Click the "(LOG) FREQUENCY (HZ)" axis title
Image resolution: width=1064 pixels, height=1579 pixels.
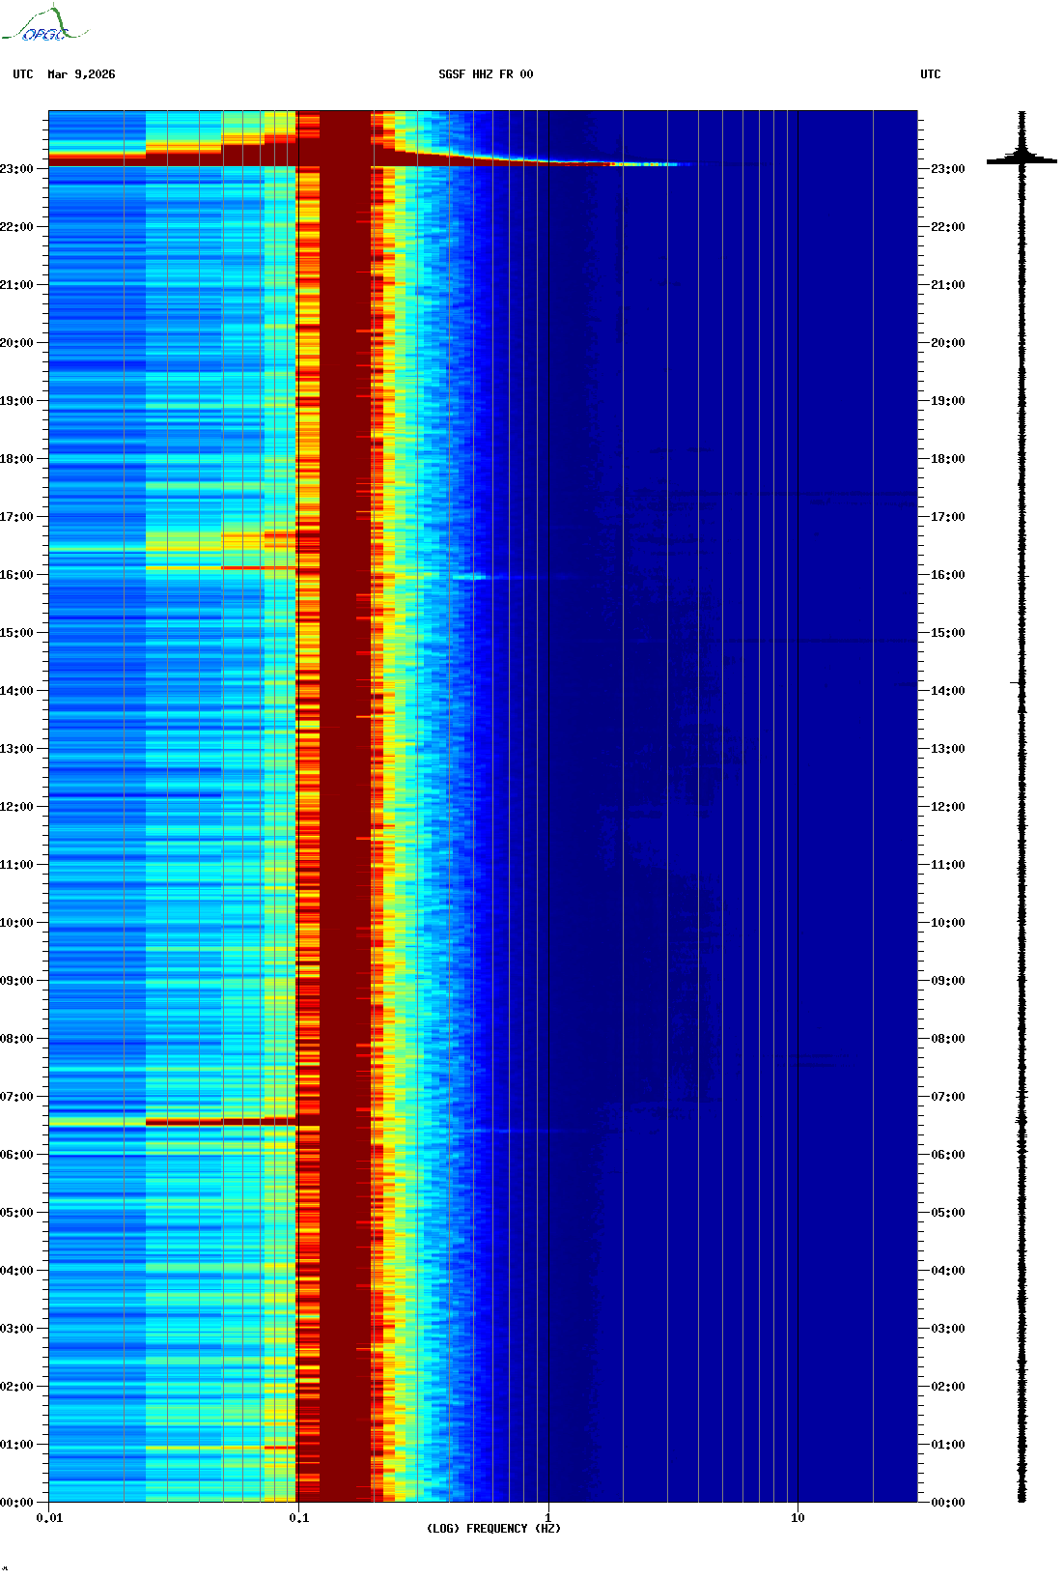click(493, 1529)
